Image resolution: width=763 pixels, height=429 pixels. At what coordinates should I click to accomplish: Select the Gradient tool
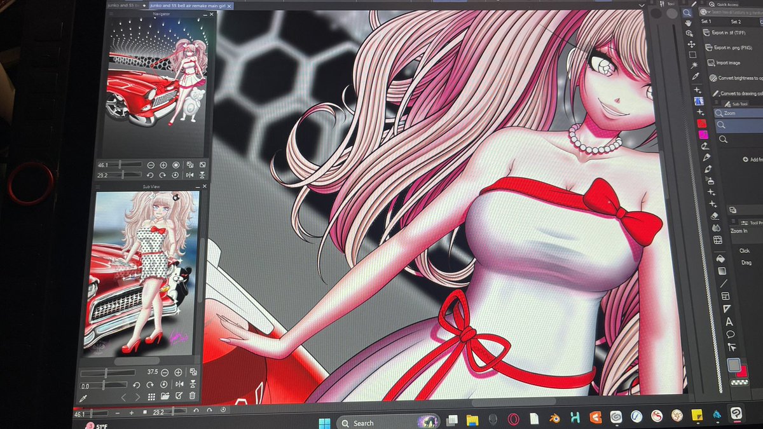(722, 271)
